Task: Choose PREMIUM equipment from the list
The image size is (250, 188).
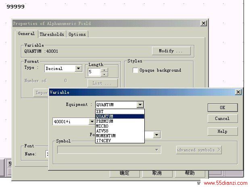Action: (120, 121)
